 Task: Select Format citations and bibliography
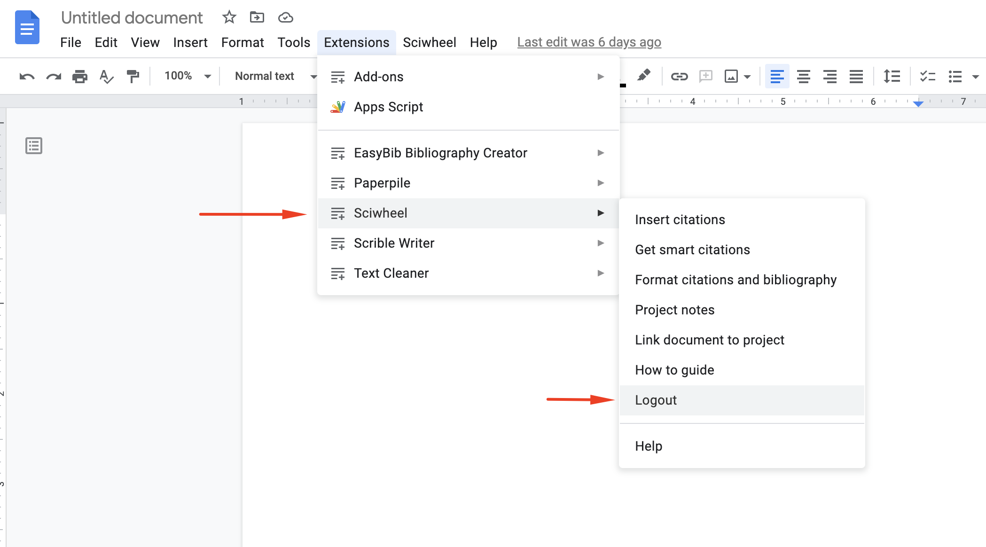[742, 280]
